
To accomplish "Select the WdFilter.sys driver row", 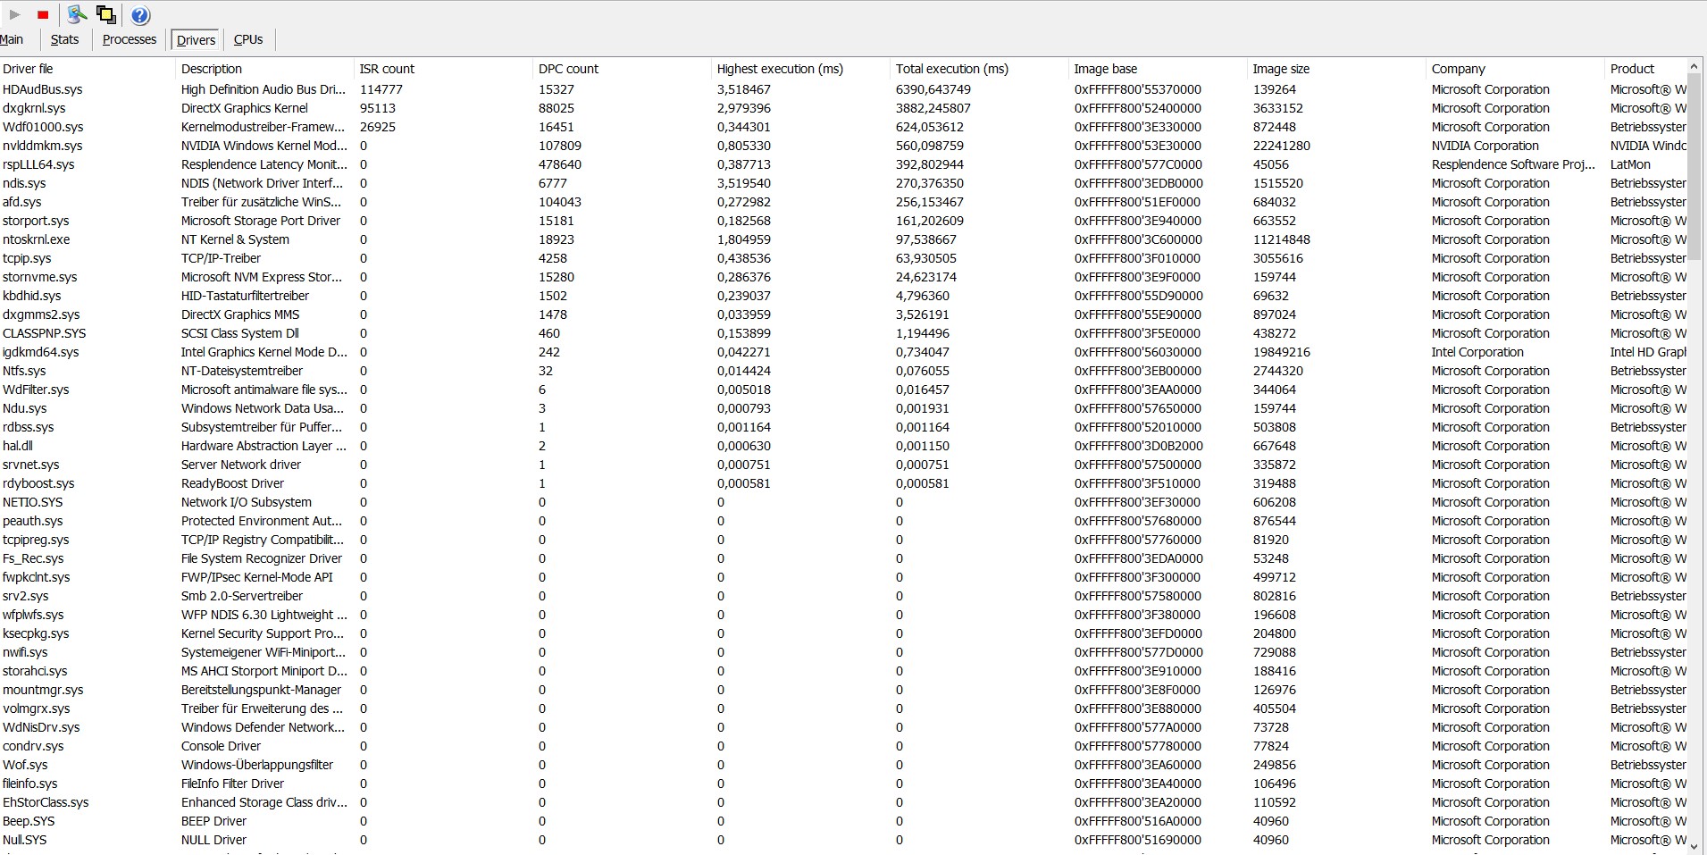I will pos(843,390).
